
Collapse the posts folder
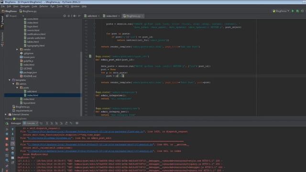pos(17,88)
